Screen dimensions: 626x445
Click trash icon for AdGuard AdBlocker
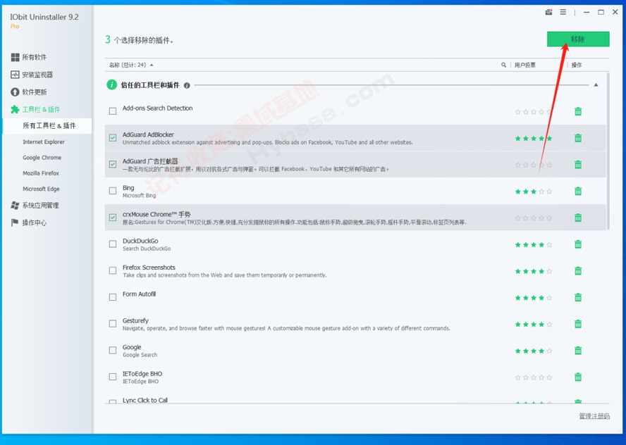tap(578, 139)
